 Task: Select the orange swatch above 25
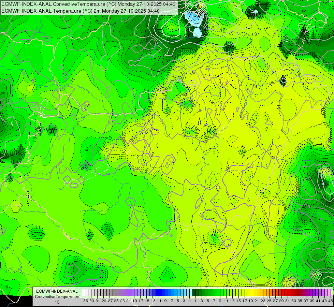[x=268, y=293]
